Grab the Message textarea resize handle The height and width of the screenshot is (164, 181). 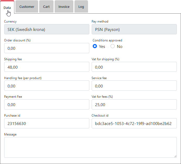175,156
